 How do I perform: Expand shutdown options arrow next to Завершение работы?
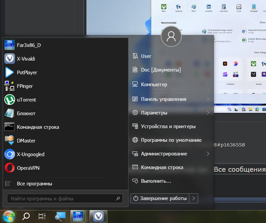(x=194, y=198)
